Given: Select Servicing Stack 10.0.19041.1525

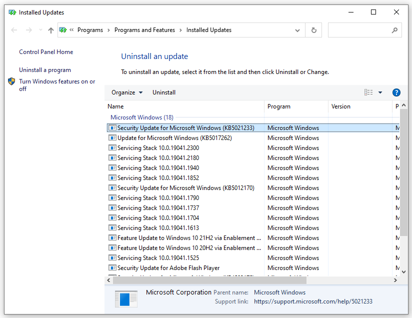Looking at the screenshot, I should tap(158, 258).
